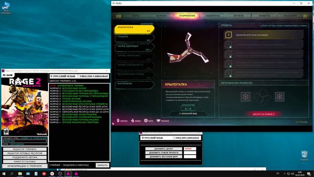The width and height of the screenshot is (314, 177).
Task: Select Материалы in the equipment list
Action: [134, 85]
